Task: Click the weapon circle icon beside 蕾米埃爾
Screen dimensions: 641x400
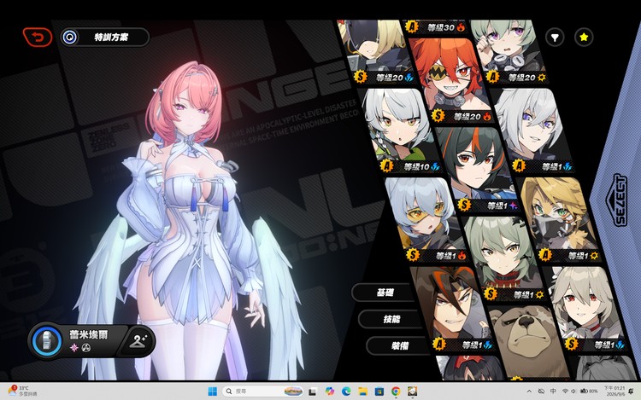Action: click(x=47, y=341)
